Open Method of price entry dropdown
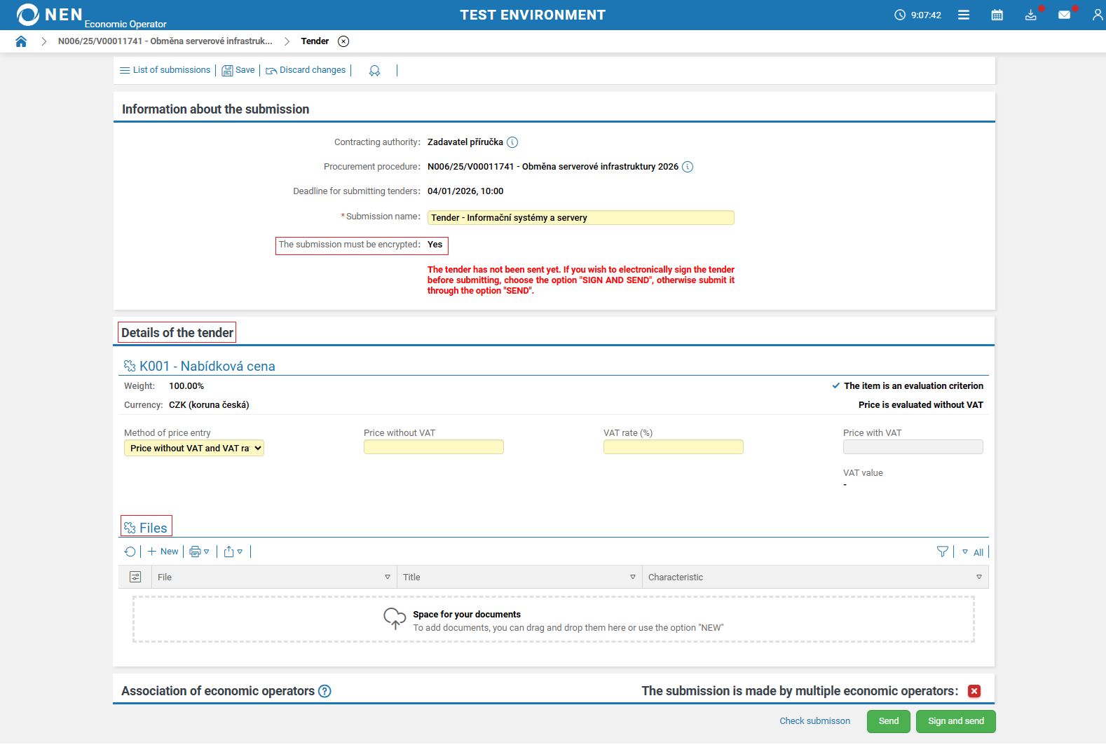This screenshot has height=745, width=1106. click(194, 449)
